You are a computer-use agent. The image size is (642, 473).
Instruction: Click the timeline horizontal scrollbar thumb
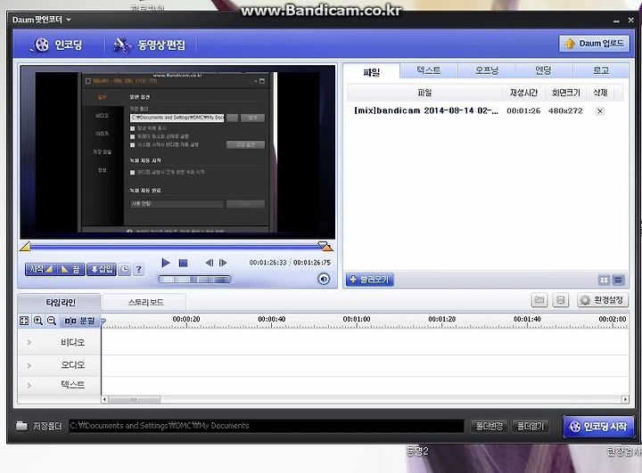[x=134, y=399]
